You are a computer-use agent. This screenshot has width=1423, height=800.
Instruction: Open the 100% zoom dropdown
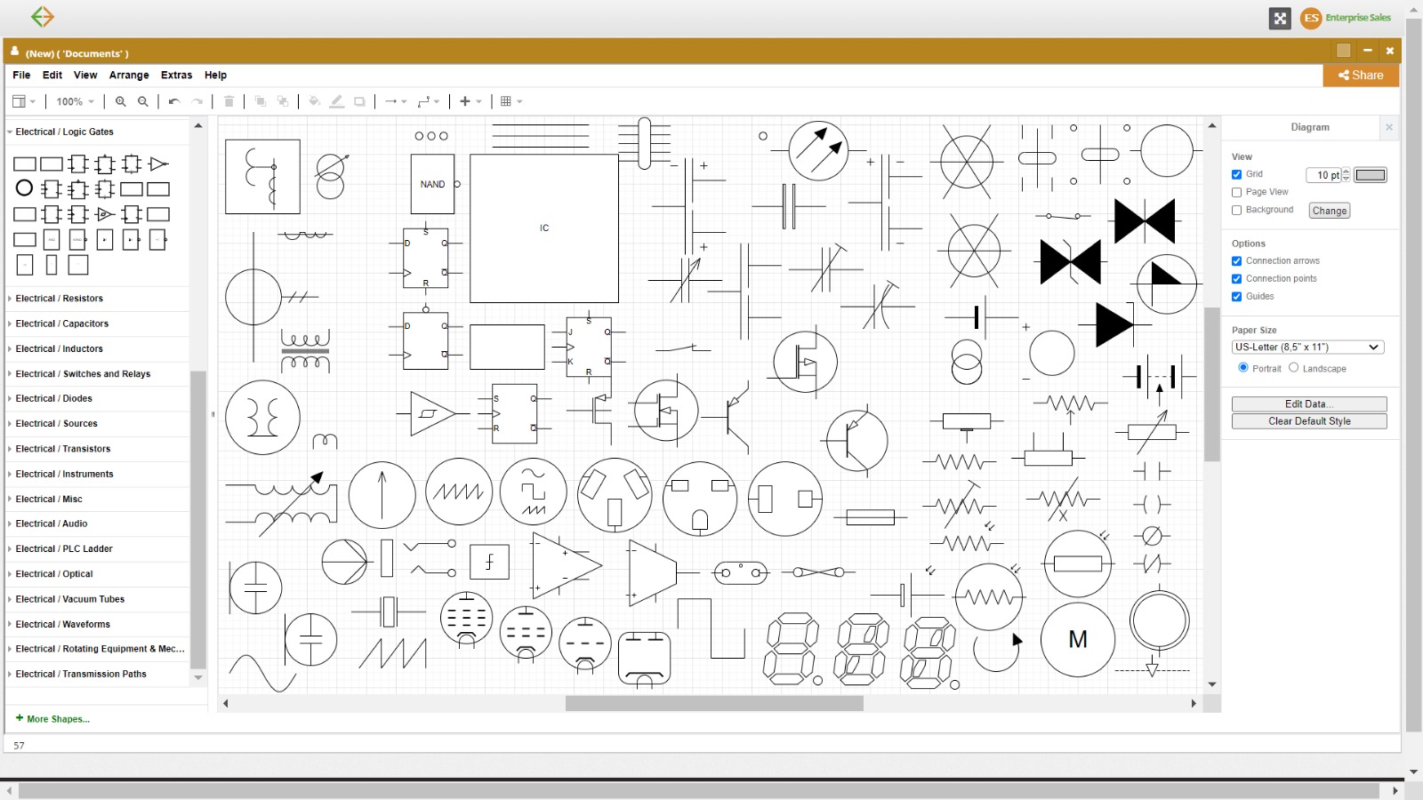click(75, 101)
